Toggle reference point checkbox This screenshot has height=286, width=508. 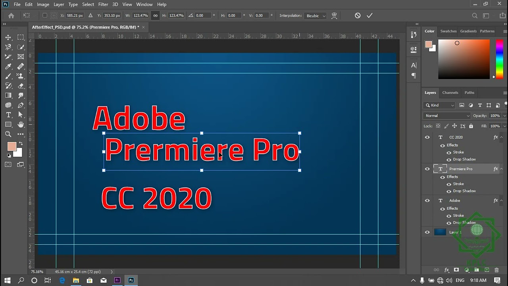pyautogui.click(x=44, y=15)
